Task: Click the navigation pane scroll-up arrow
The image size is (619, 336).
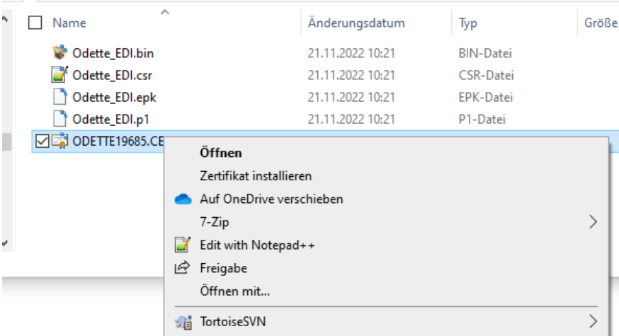Action: (5, 18)
